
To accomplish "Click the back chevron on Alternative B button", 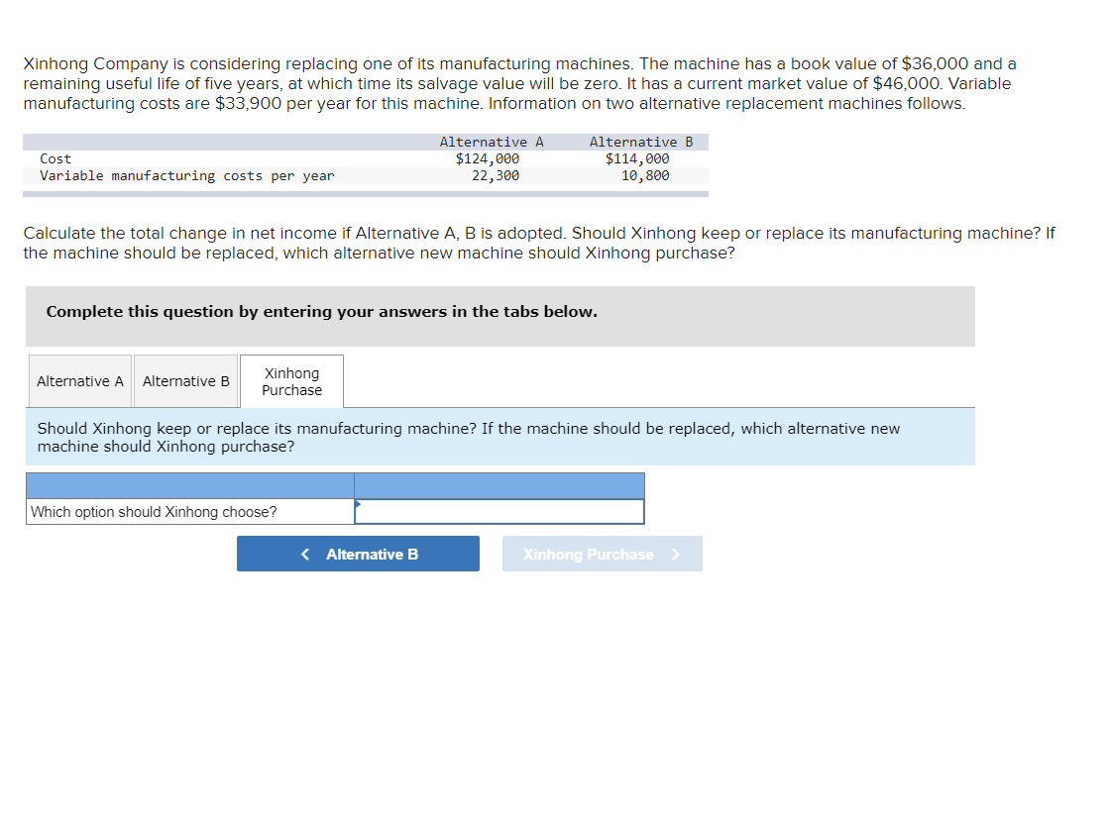I will tap(304, 554).
